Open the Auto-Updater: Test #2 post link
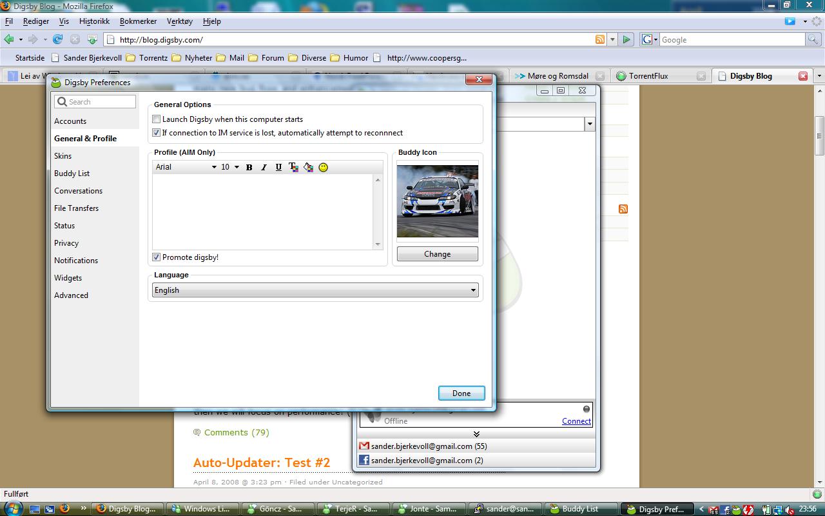 tap(262, 462)
